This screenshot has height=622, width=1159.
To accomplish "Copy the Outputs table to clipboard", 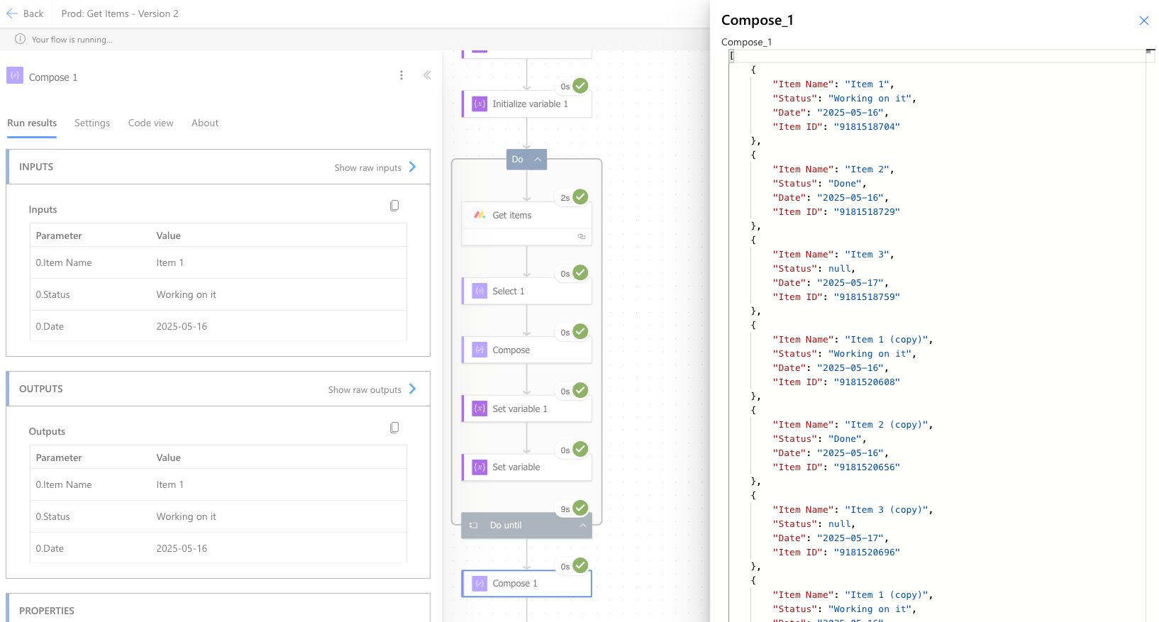I will click(x=394, y=428).
